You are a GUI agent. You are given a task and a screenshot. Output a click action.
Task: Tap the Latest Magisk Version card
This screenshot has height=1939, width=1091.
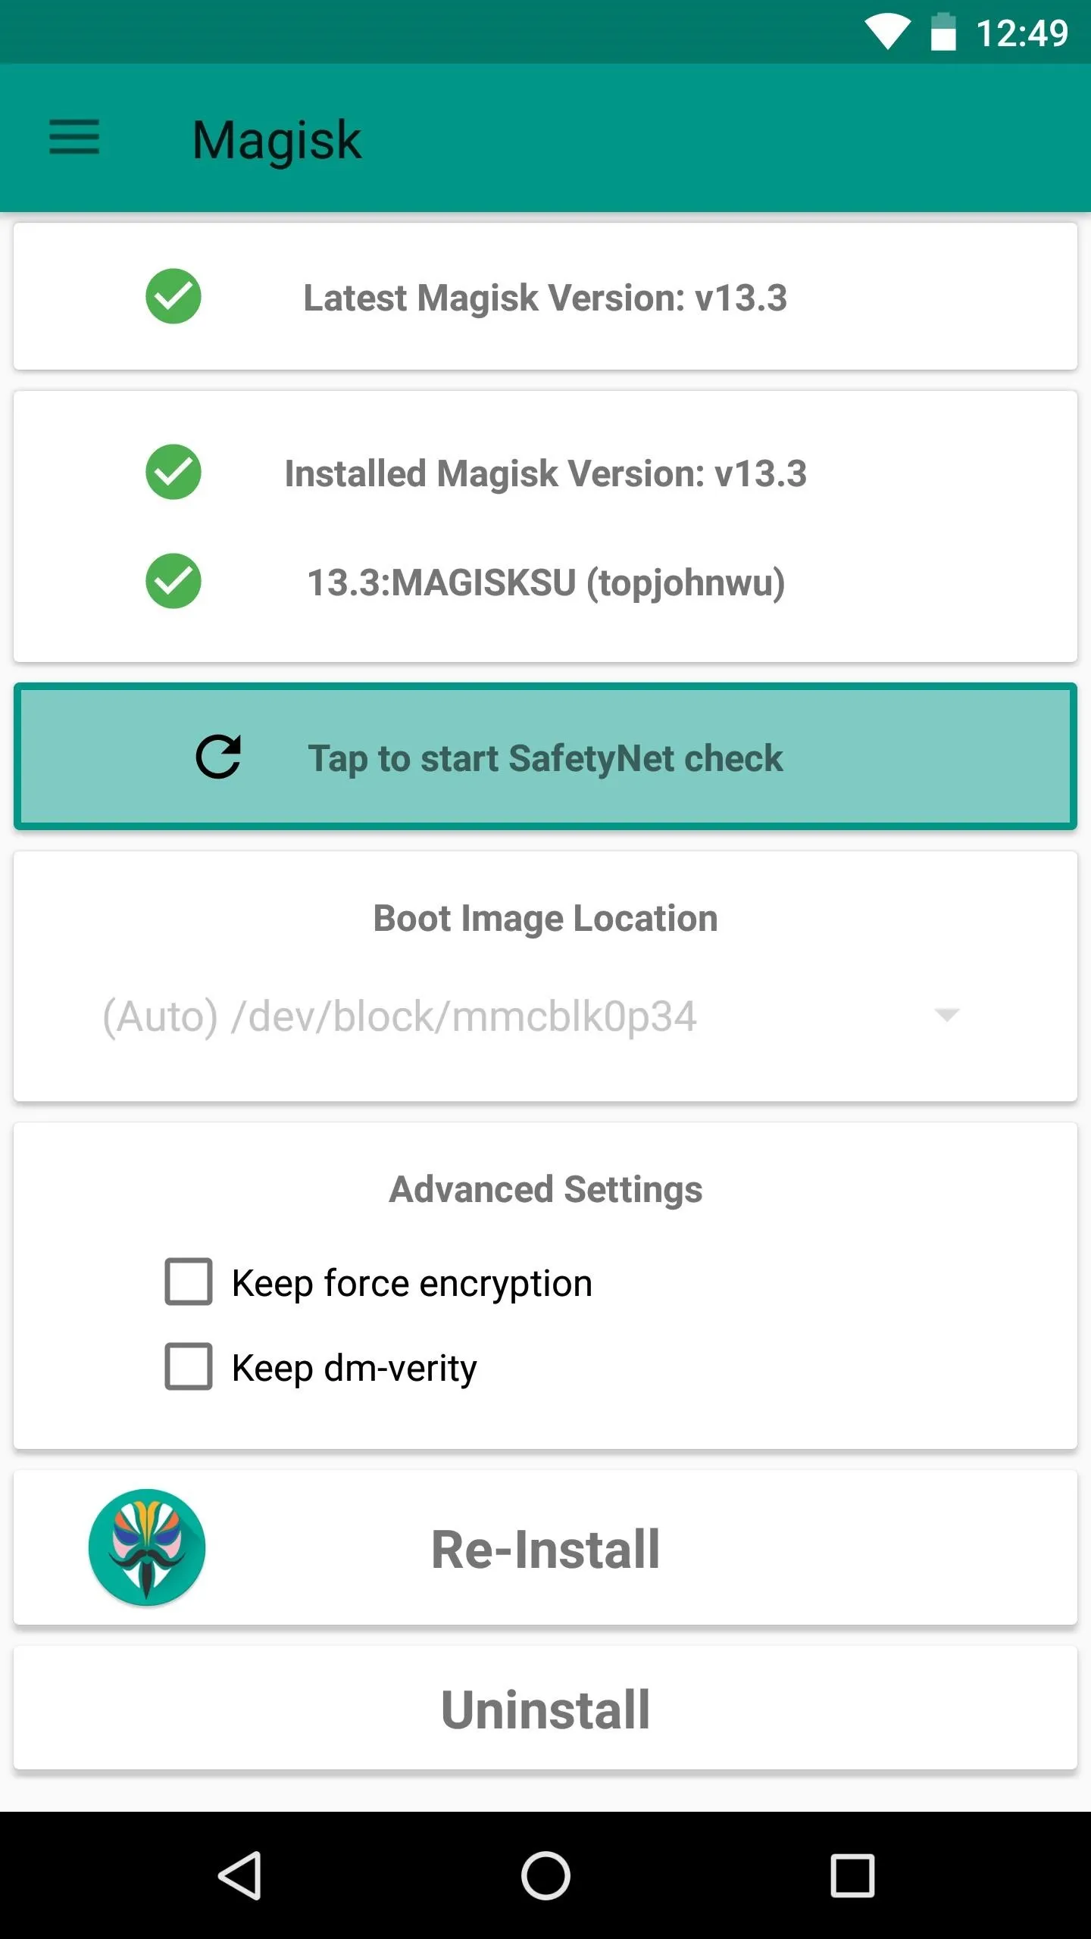pyautogui.click(x=545, y=296)
